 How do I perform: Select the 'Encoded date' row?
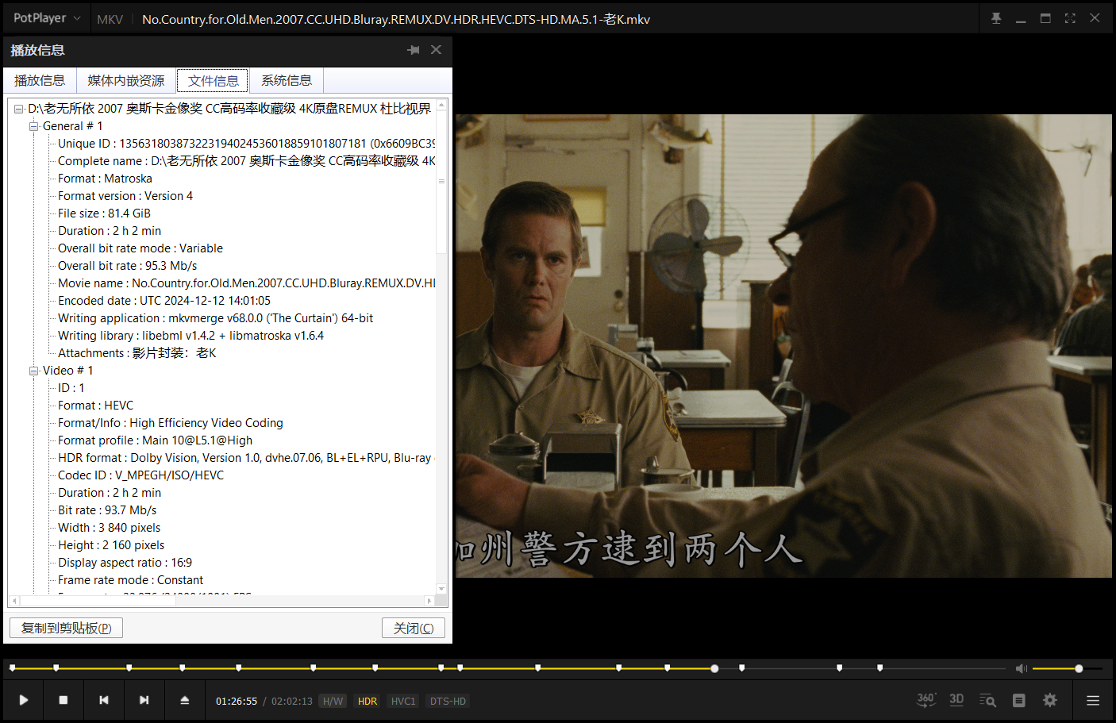pyautogui.click(x=164, y=301)
